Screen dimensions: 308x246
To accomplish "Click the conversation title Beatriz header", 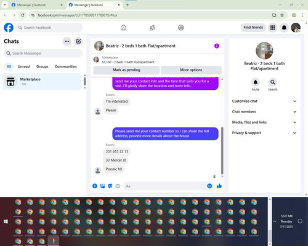I will 140,46.
